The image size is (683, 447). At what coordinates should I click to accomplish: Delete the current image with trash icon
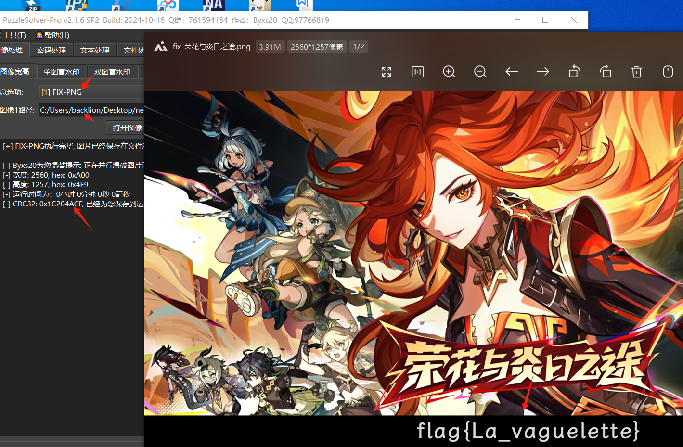tap(637, 72)
